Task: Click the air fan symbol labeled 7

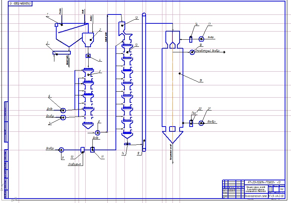Action: [63, 117]
